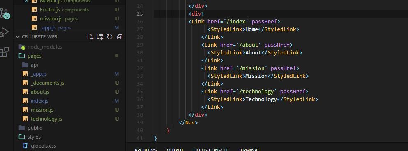
Task: Open index.js file
Action: click(x=39, y=101)
